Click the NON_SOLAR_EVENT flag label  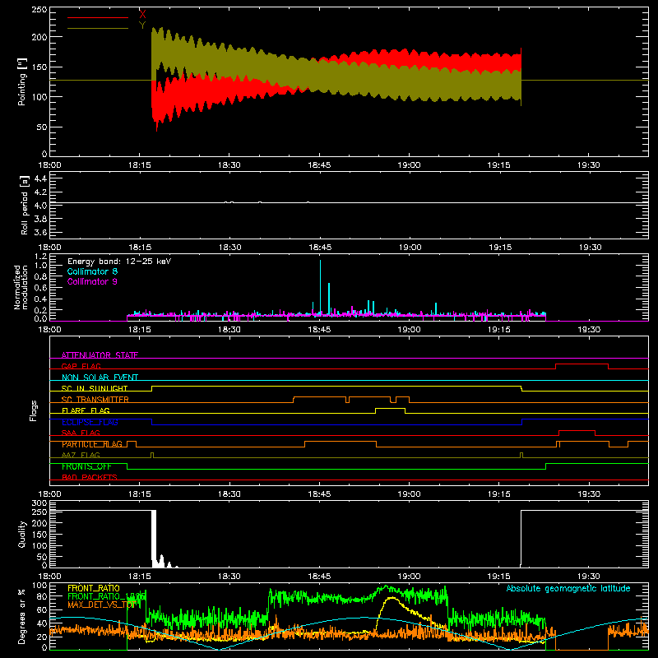click(x=100, y=378)
